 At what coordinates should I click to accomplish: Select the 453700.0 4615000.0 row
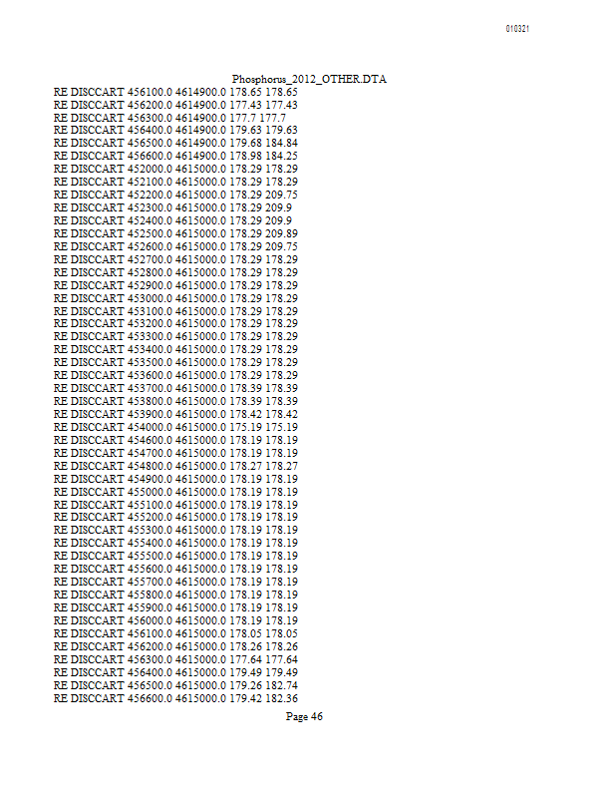pos(175,388)
